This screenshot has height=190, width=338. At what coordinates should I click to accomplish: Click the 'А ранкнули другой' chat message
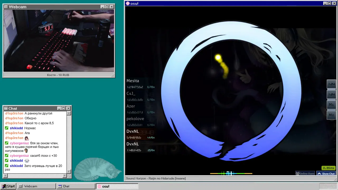38,113
